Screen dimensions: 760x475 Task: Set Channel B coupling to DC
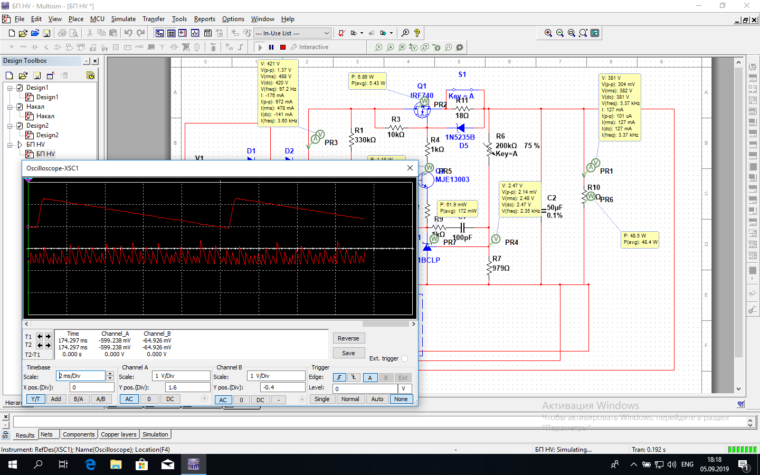(260, 400)
